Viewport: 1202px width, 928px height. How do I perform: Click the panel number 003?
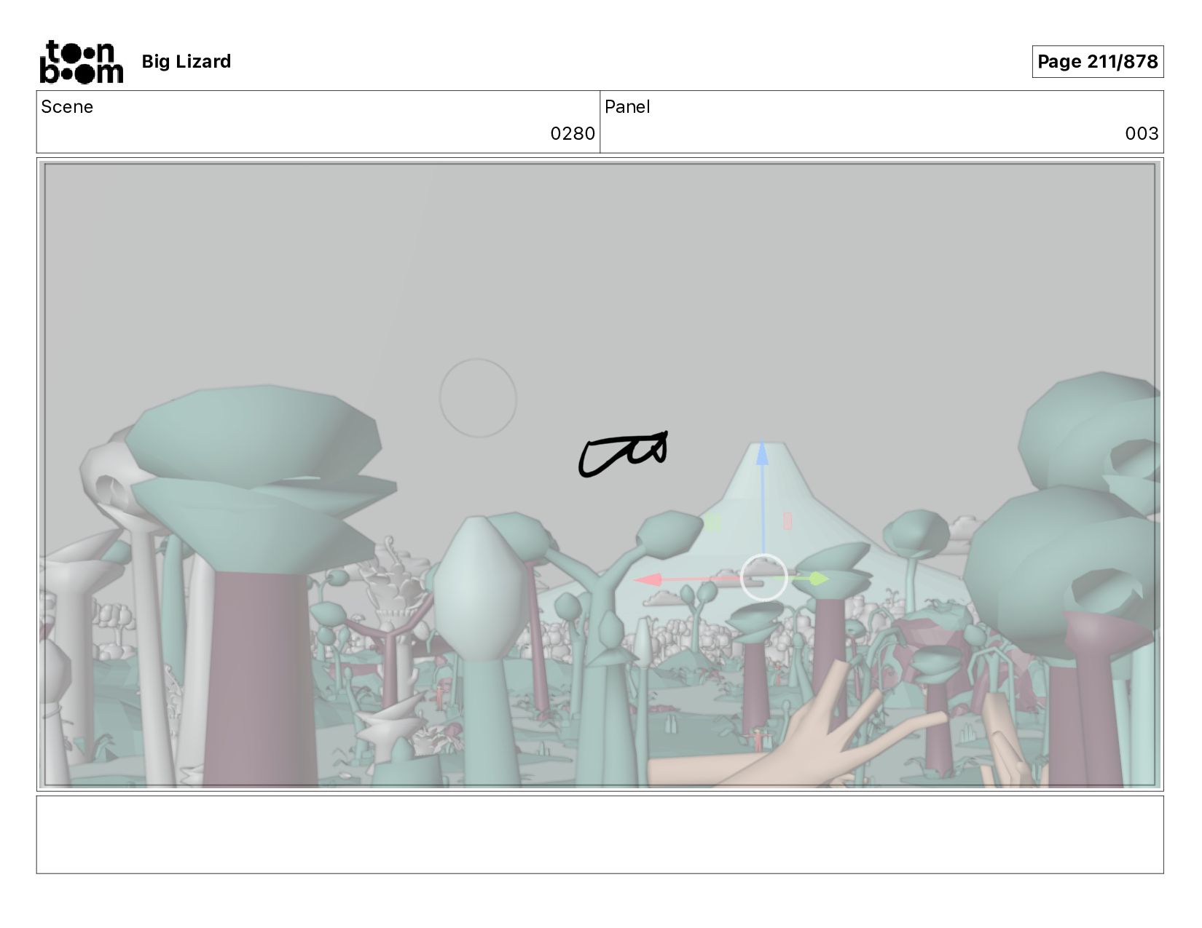click(1142, 134)
